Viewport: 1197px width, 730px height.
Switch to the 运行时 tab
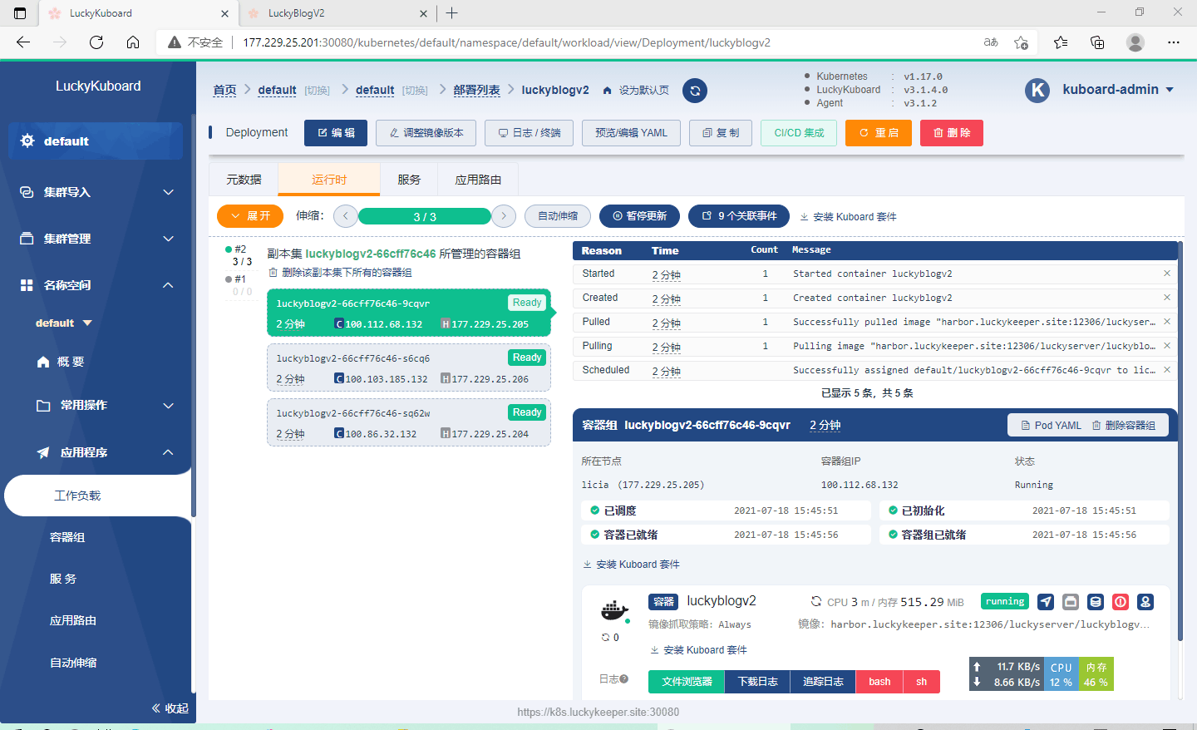(329, 180)
